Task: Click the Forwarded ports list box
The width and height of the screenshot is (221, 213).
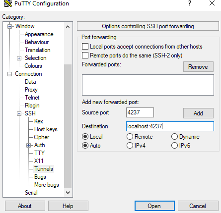Action: pos(148,85)
